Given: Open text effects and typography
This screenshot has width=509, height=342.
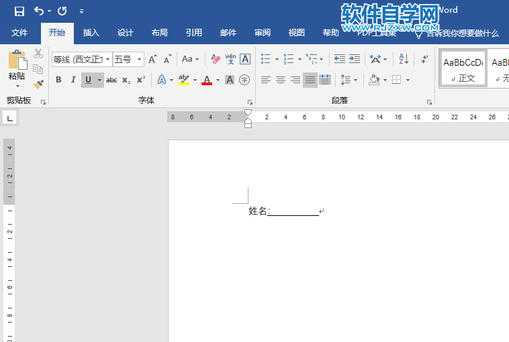Looking at the screenshot, I should point(162,80).
